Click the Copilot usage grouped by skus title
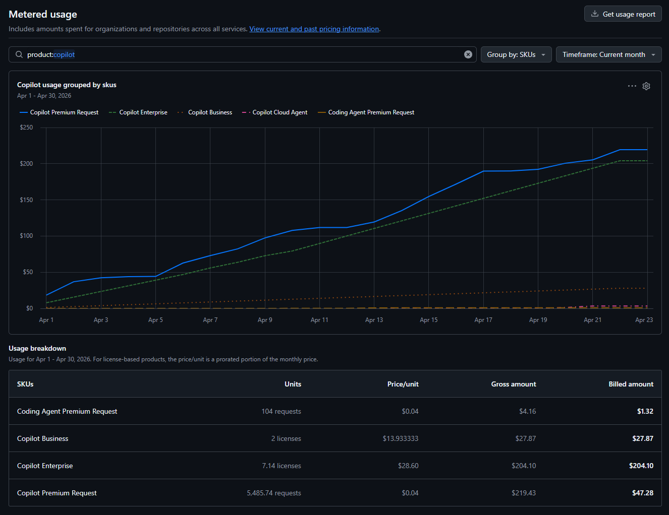This screenshot has height=515, width=669. pyautogui.click(x=67, y=85)
